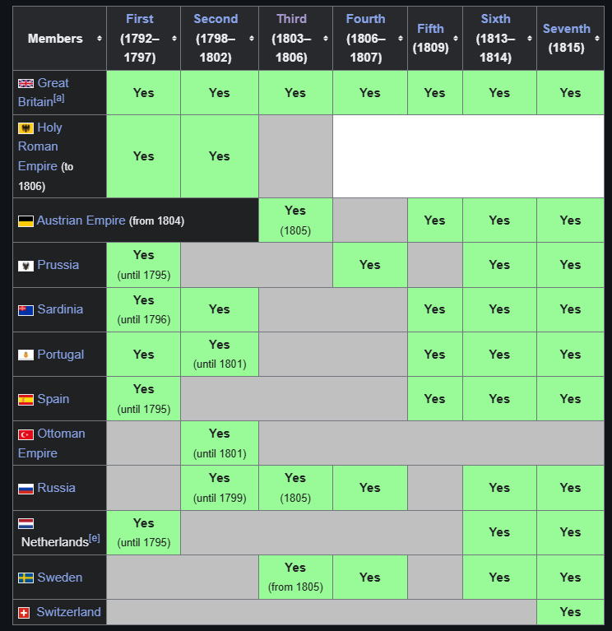The image size is (612, 631).
Task: Open the Third coalition header link
Action: [291, 19]
